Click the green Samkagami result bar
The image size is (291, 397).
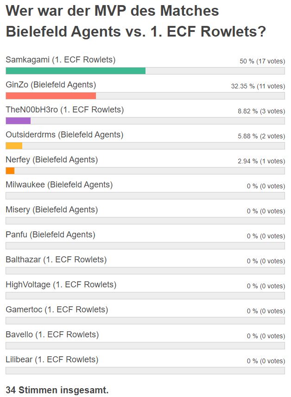76,71
